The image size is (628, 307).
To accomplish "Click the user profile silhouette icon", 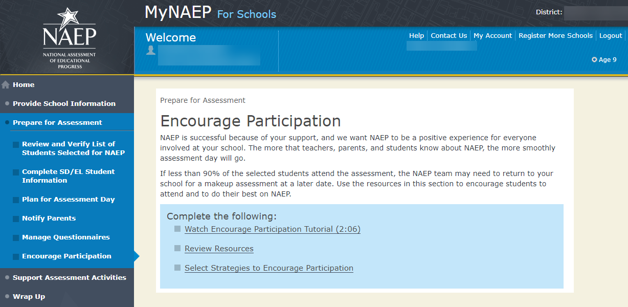I will pyautogui.click(x=151, y=50).
